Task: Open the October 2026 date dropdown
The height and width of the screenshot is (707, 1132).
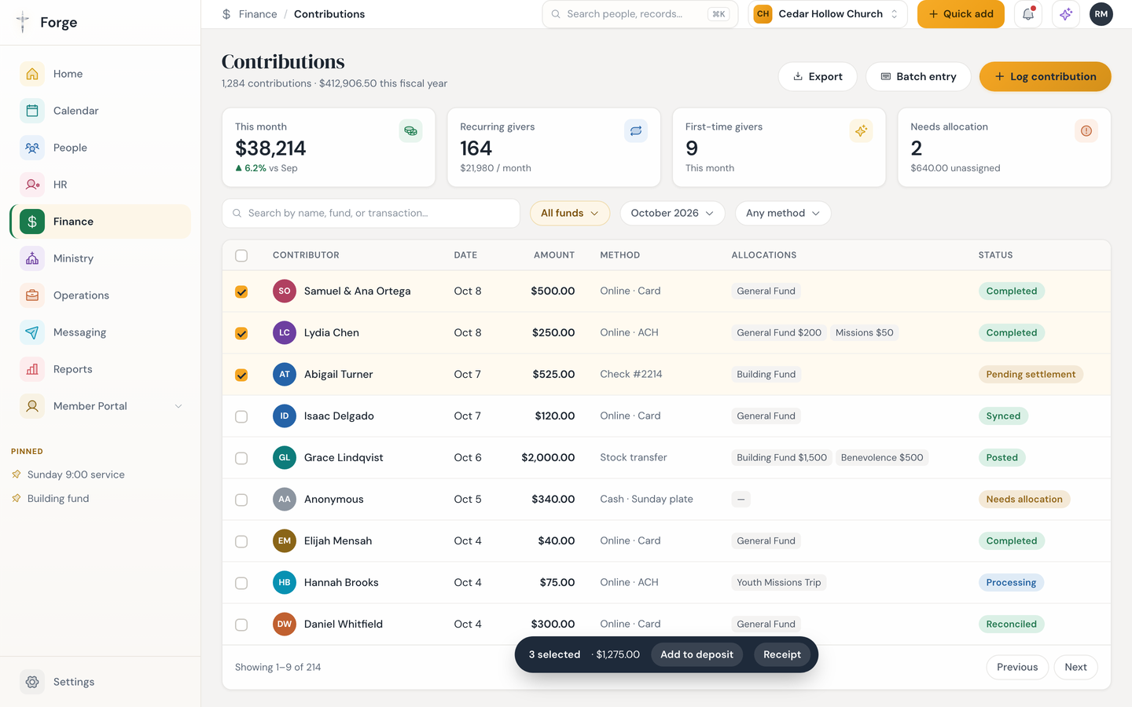Action: tap(672, 213)
